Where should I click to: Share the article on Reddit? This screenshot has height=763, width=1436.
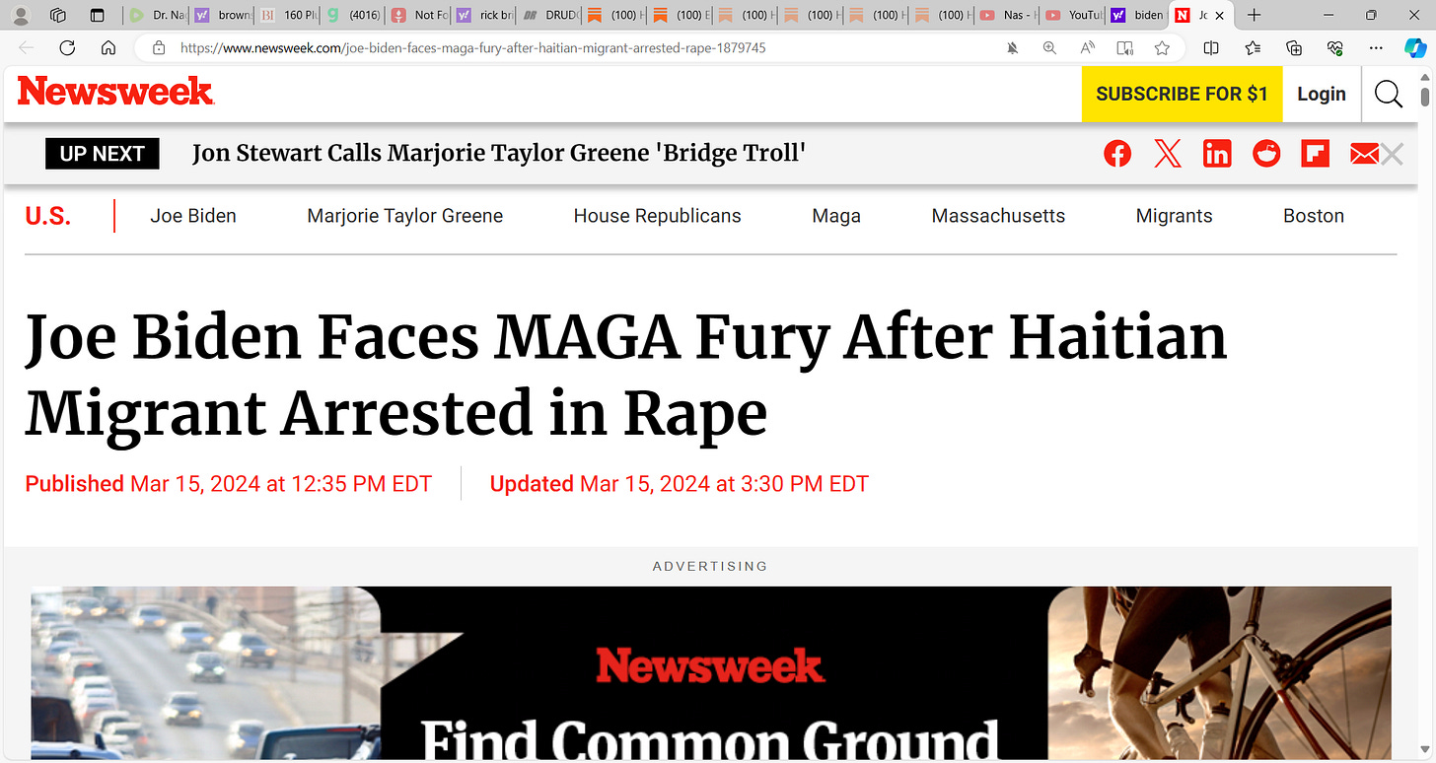click(x=1266, y=154)
